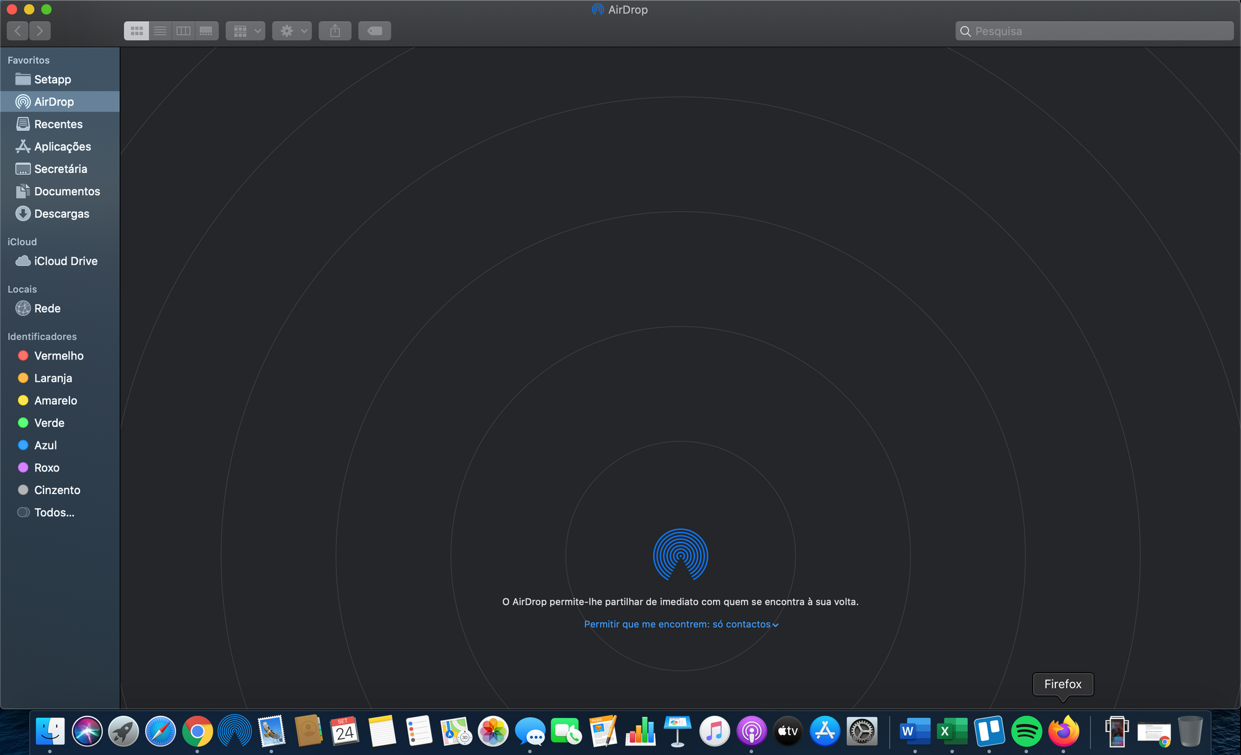
Task: Open Secretária in sidebar
Action: (x=60, y=169)
